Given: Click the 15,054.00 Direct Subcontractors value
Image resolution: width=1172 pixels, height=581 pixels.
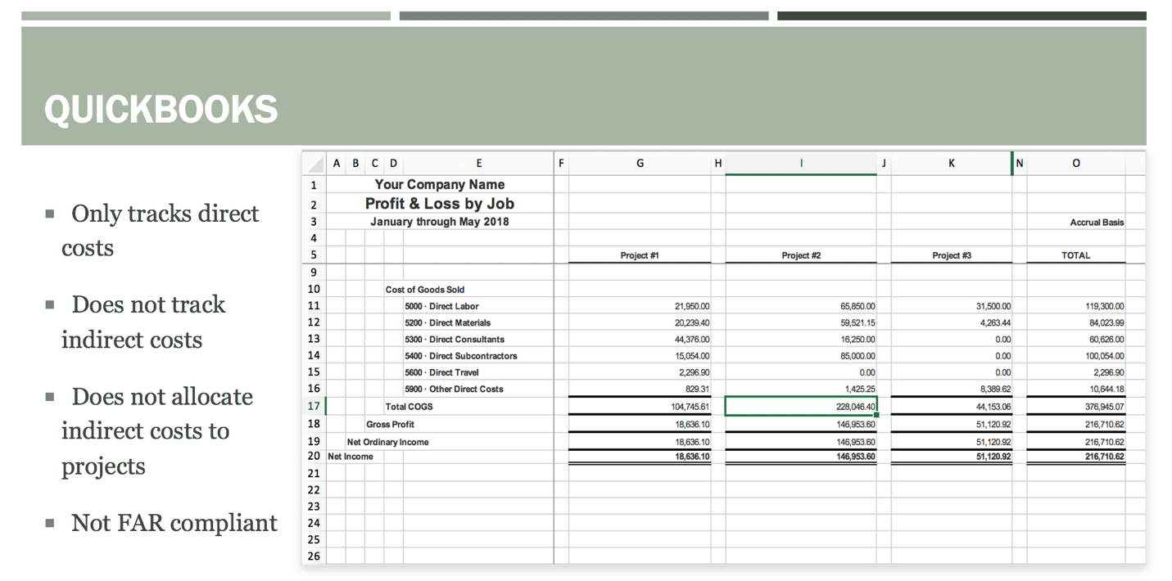Looking at the screenshot, I should coord(692,356).
